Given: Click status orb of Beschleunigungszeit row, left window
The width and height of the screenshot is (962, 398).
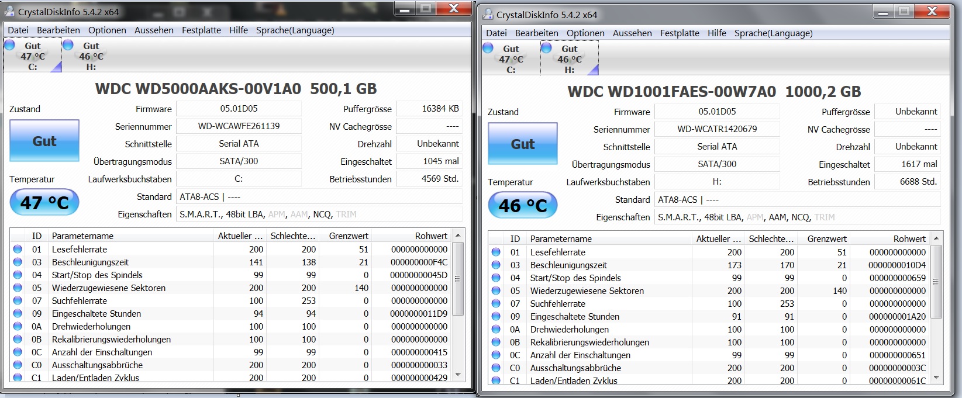Looking at the screenshot, I should (x=18, y=262).
